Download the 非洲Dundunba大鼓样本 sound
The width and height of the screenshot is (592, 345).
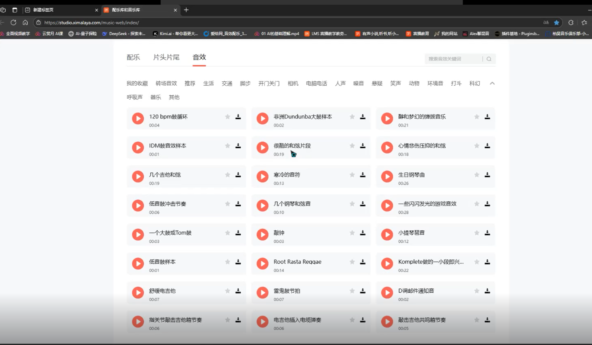pyautogui.click(x=363, y=117)
